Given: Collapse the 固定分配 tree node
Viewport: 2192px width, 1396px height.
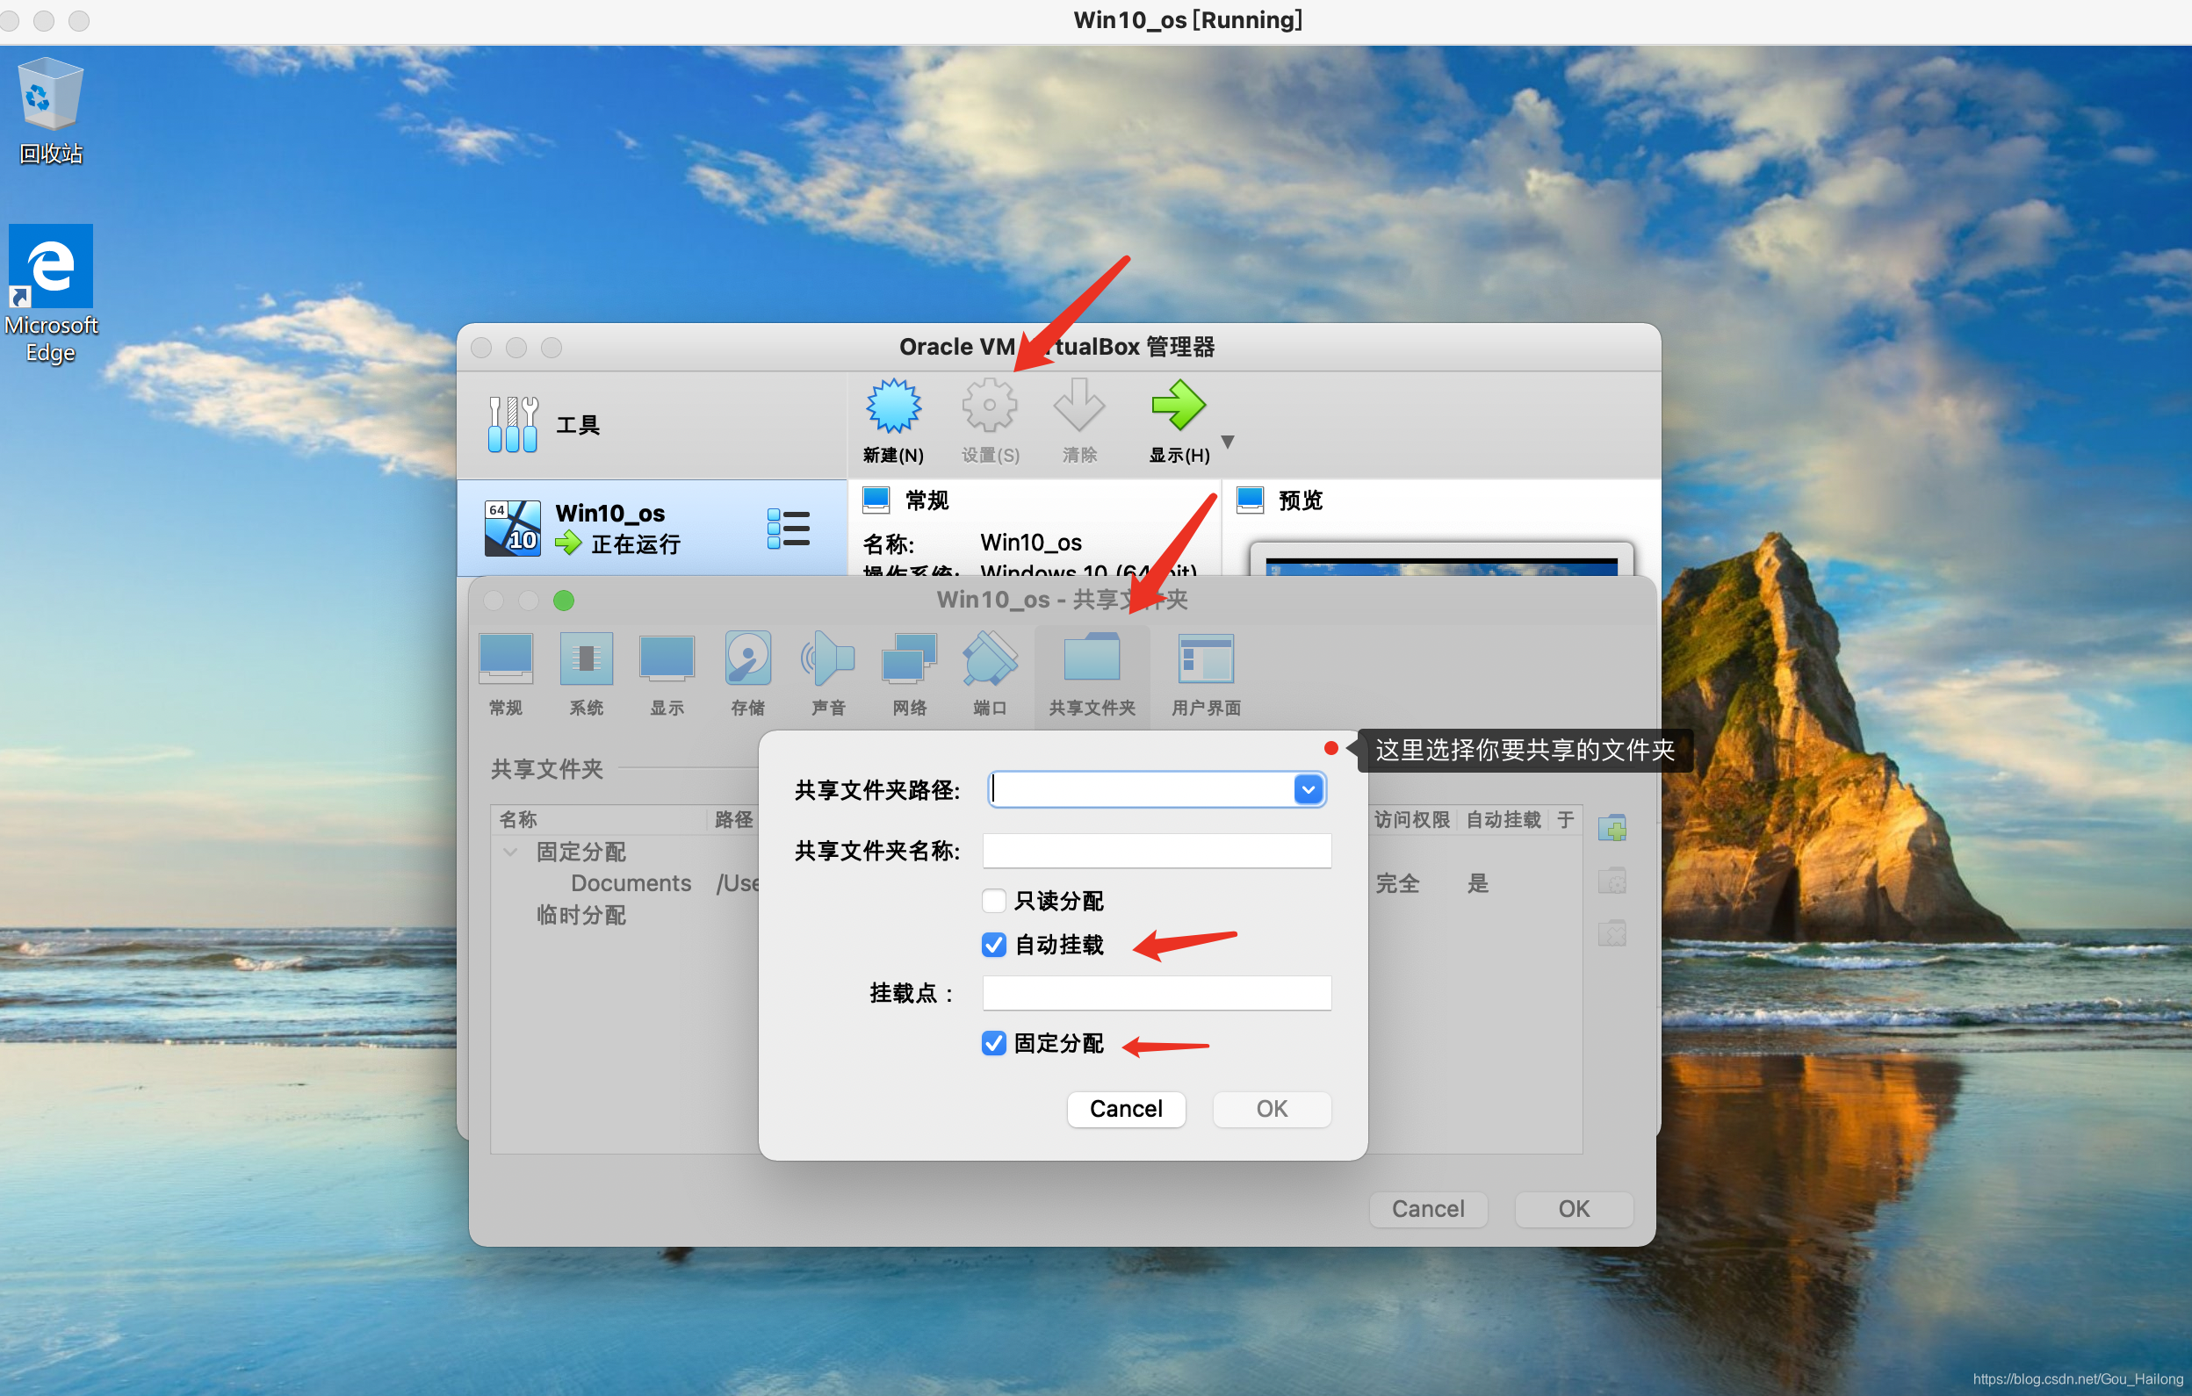Looking at the screenshot, I should (511, 852).
